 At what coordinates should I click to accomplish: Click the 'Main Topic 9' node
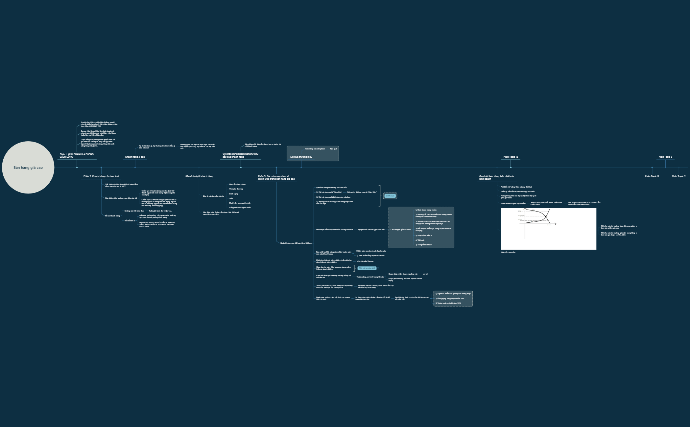coord(678,176)
